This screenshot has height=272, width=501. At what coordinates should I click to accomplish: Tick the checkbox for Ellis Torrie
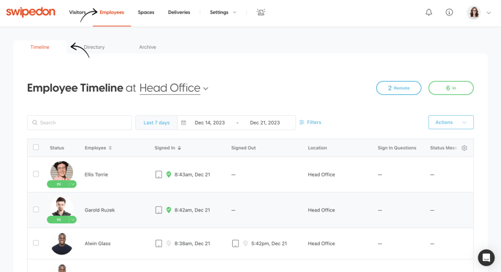point(36,174)
